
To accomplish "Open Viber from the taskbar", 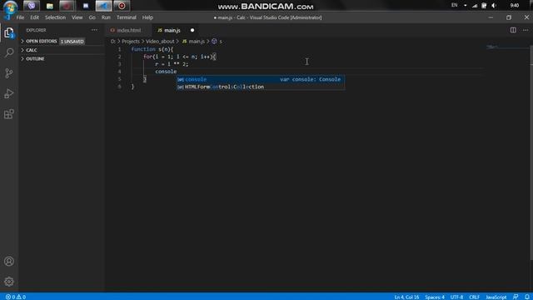I will pos(32,6).
